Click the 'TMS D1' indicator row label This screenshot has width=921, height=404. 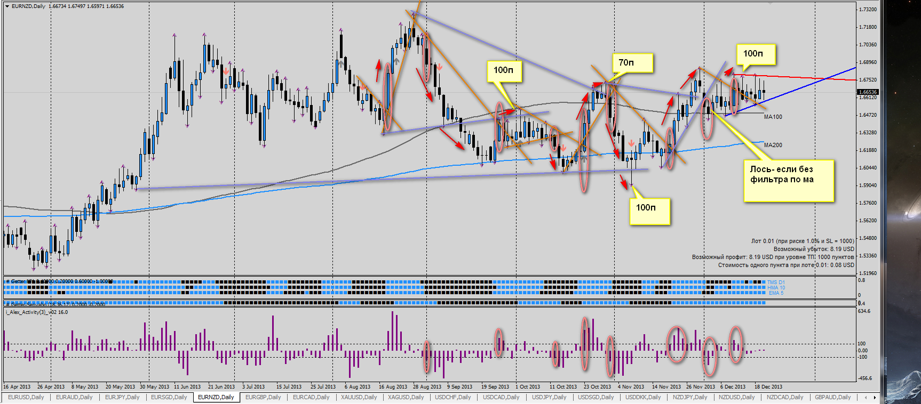(x=776, y=282)
